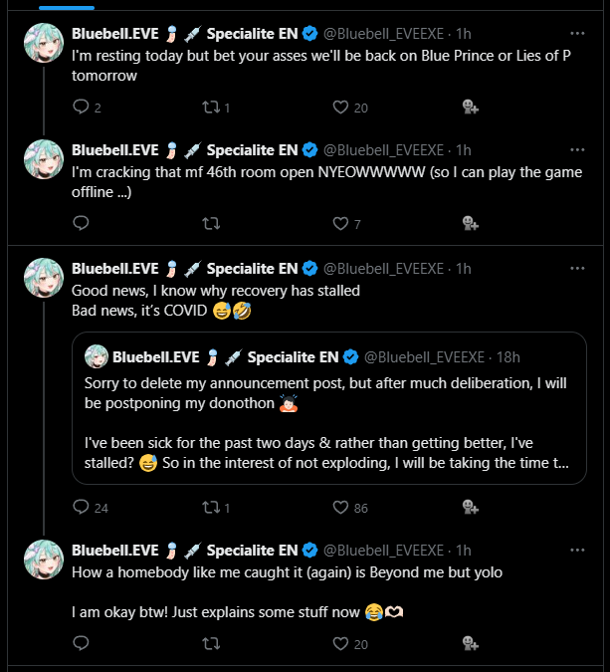Retweet the '46th room open' tweet
Screen dimensions: 610x672
(211, 223)
